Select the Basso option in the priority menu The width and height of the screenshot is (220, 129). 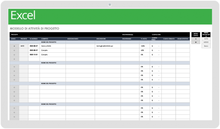click(x=206, y=46)
